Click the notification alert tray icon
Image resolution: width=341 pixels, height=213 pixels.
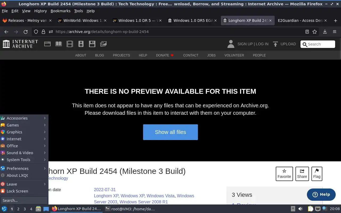pos(325,209)
